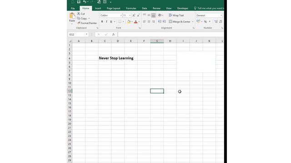Switch to the Formulas tab
This screenshot has width=291, height=163.
131,8
